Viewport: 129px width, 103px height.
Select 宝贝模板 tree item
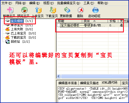[x=17, y=21]
